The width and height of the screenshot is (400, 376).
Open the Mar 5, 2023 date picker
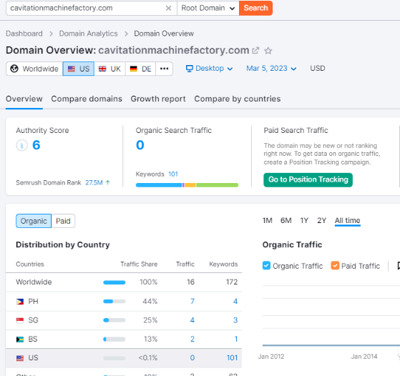point(271,69)
